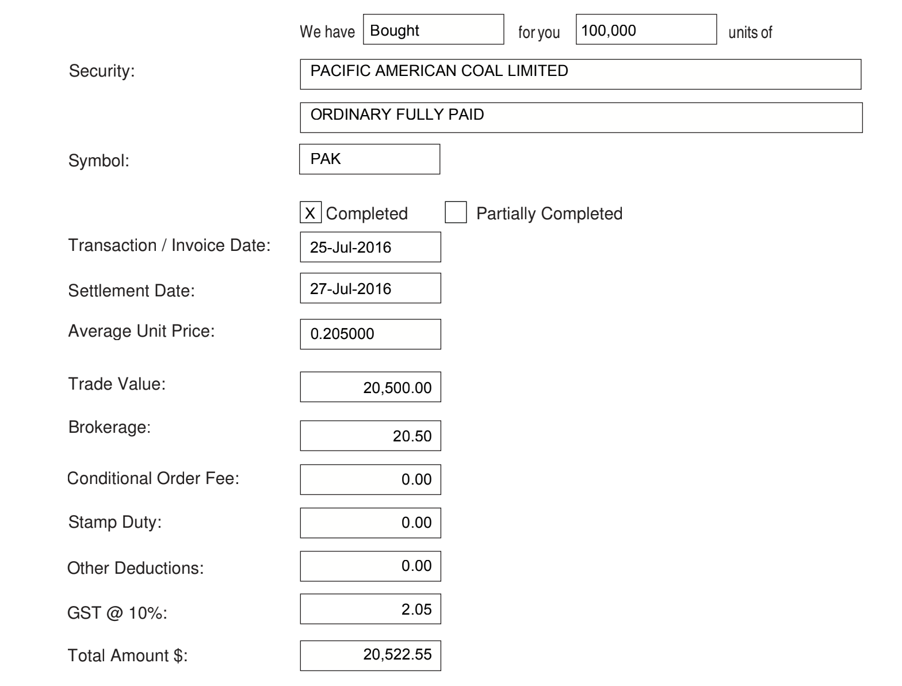Image resolution: width=902 pixels, height=686 pixels.
Task: Click the PAK symbol field
Action: point(369,159)
